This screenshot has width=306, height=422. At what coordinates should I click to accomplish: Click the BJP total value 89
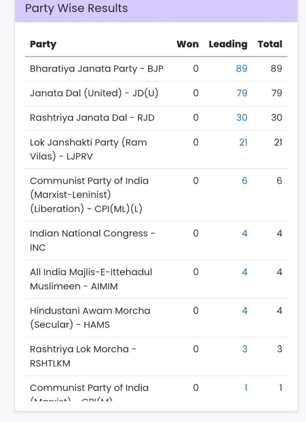point(276,69)
